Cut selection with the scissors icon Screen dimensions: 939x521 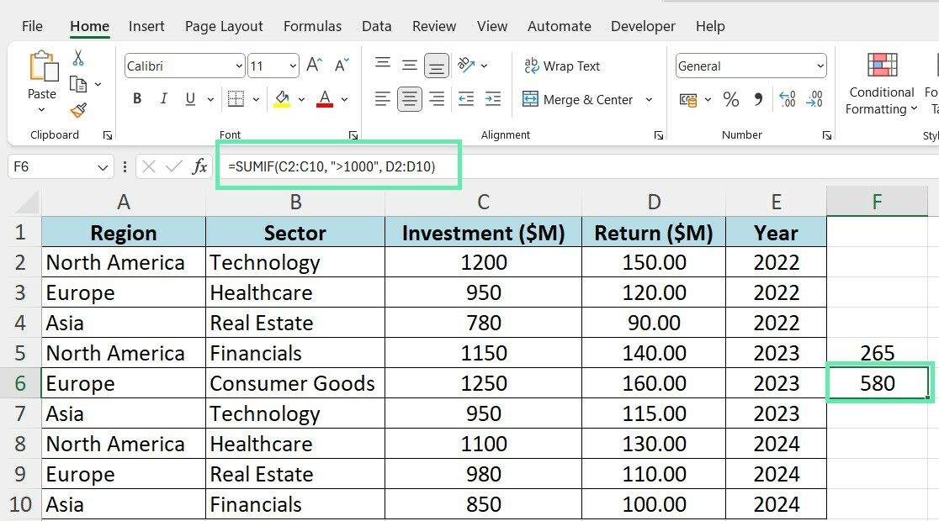[x=78, y=58]
